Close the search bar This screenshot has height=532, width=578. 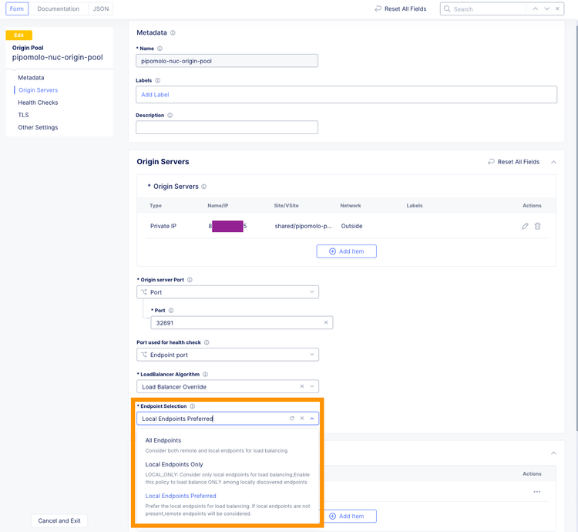point(558,9)
